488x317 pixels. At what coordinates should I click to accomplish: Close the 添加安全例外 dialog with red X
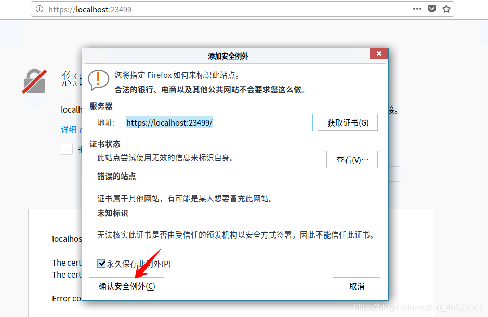379,53
